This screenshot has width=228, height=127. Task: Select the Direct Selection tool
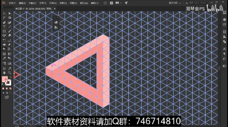[x=10, y=13]
